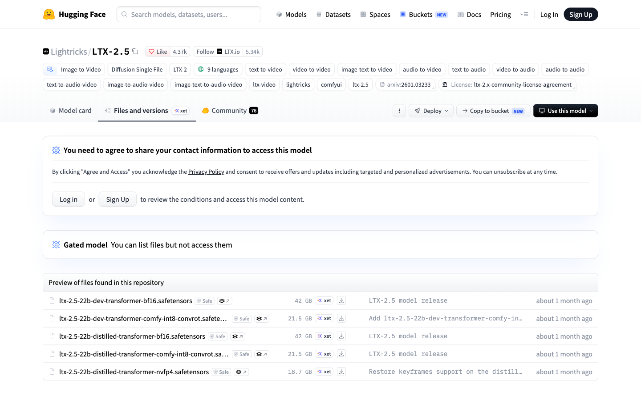Open the Community tab
The height and width of the screenshot is (400, 641).
(230, 111)
